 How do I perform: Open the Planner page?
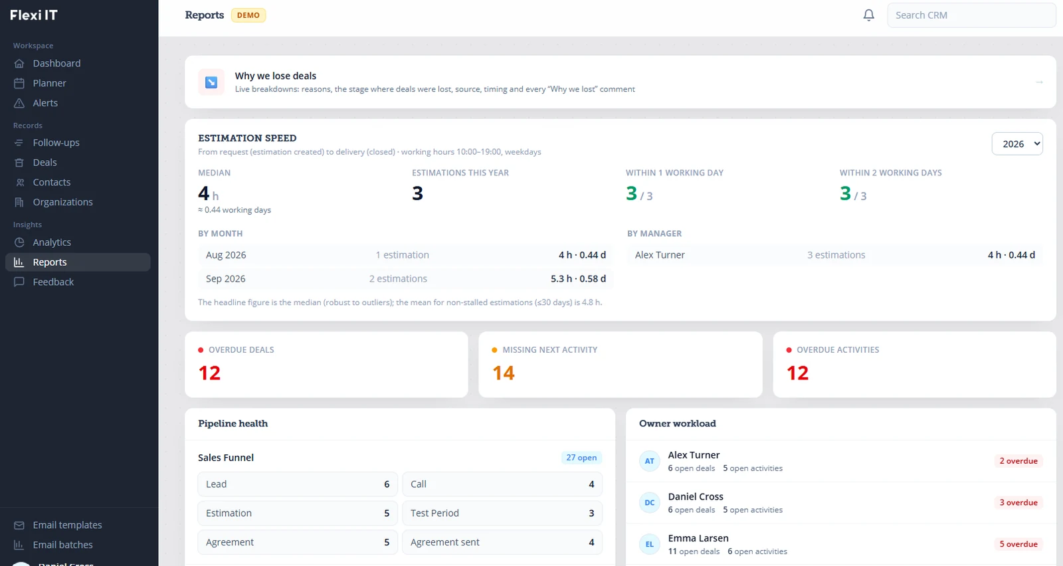(78, 84)
